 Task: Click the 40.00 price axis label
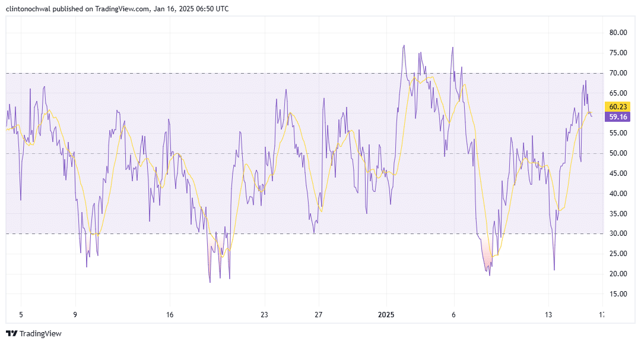click(618, 193)
